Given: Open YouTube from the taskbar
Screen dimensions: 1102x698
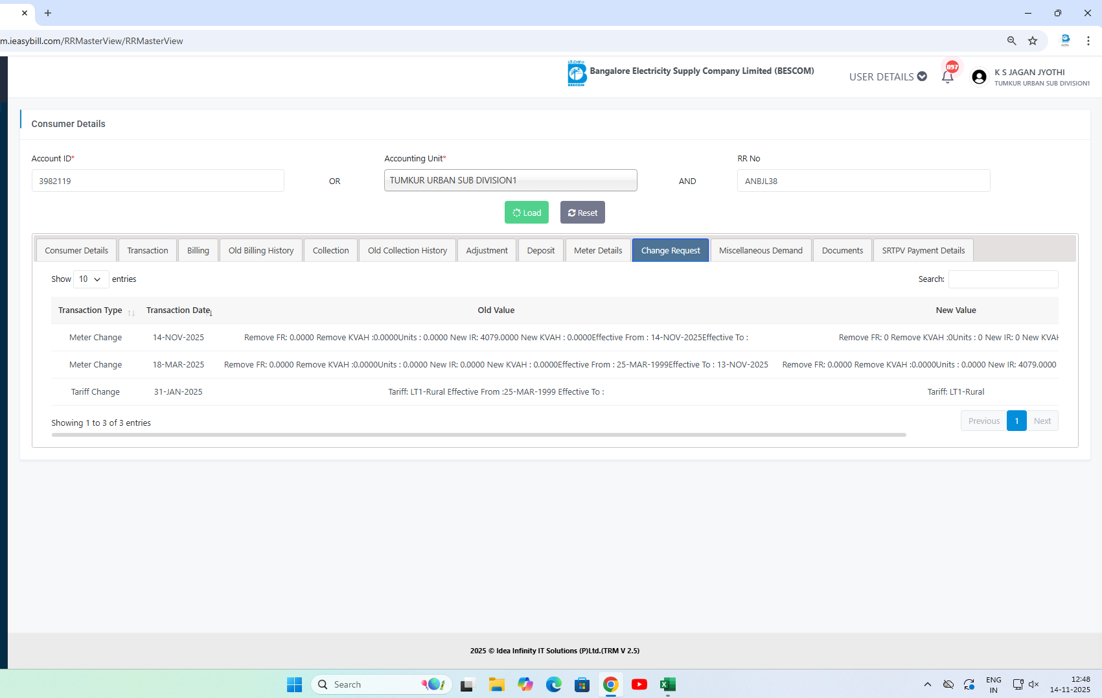Looking at the screenshot, I should tap(639, 684).
